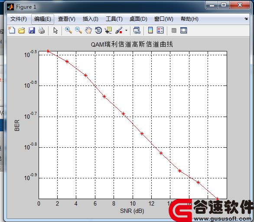This screenshot has height=222, width=254.
Task: Activate the Rotate 3D tool
Action: point(98,30)
